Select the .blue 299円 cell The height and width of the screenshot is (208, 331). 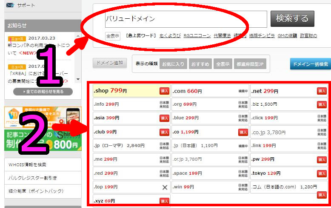click(x=210, y=118)
